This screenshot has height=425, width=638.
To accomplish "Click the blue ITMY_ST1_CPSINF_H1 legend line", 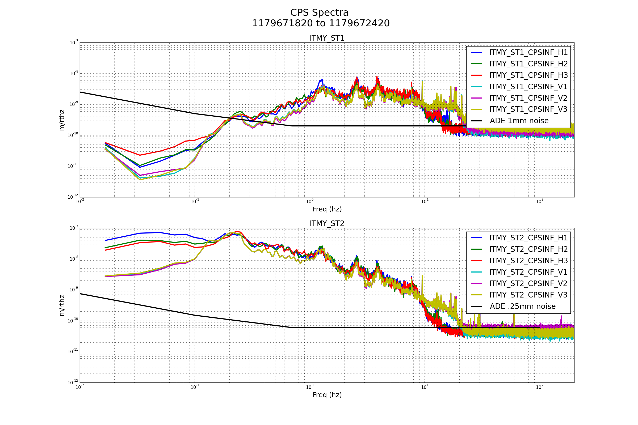I will (476, 52).
